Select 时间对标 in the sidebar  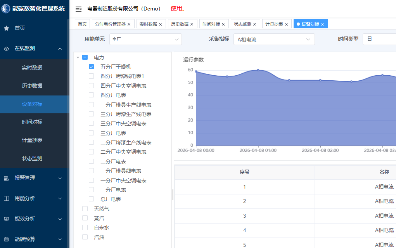(x=32, y=122)
